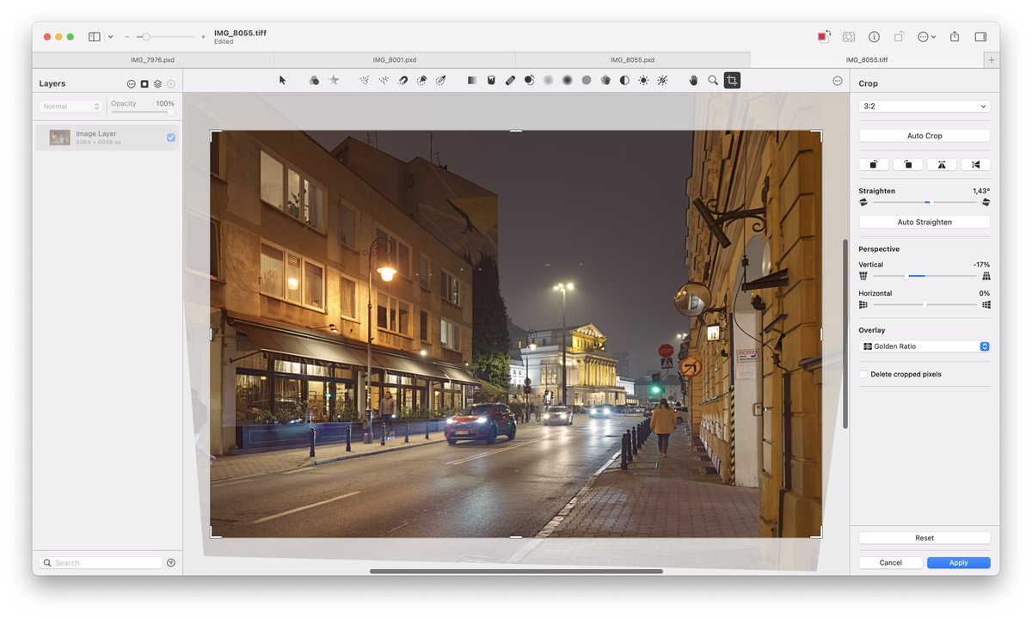Open the title bar more options dropdown
1032x618 pixels.
tap(926, 37)
